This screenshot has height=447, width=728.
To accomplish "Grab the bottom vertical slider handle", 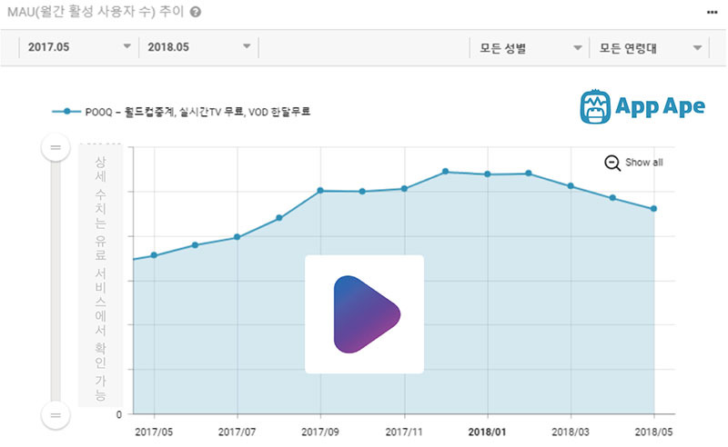I will click(56, 415).
